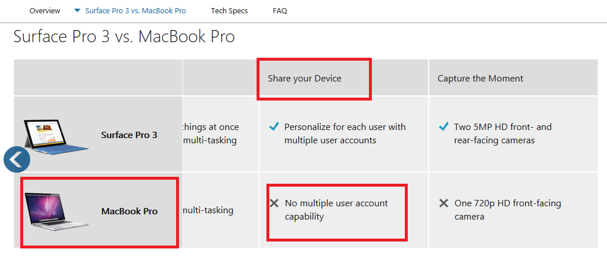Click One 720p HD front-facing camera text
Image resolution: width=607 pixels, height=260 pixels.
point(507,210)
